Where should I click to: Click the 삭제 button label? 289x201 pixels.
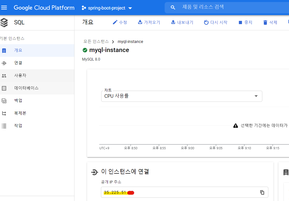click(273, 22)
